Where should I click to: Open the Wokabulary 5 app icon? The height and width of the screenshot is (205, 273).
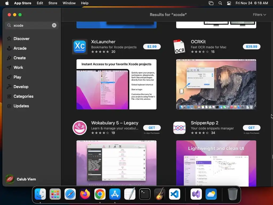coord(79,128)
